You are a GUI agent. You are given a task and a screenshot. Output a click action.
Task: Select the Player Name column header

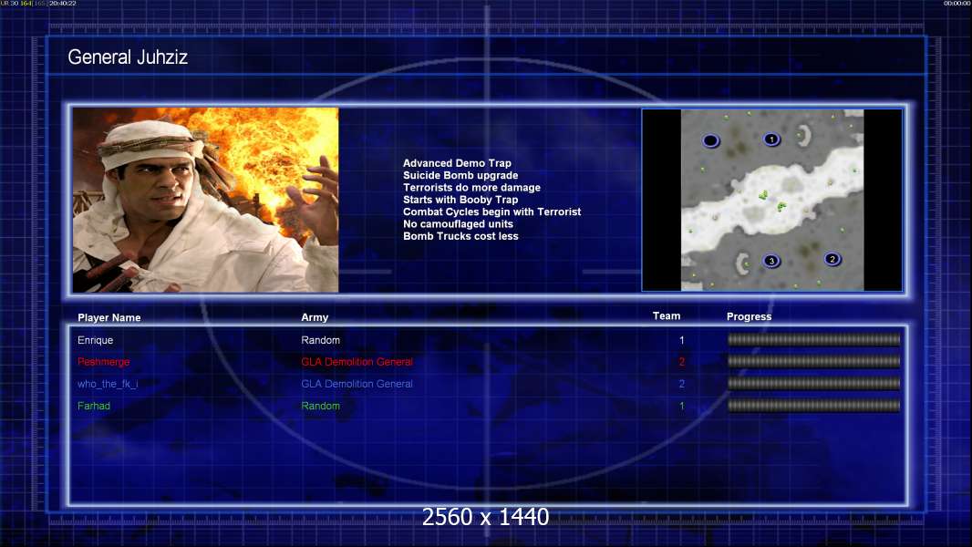click(x=109, y=318)
